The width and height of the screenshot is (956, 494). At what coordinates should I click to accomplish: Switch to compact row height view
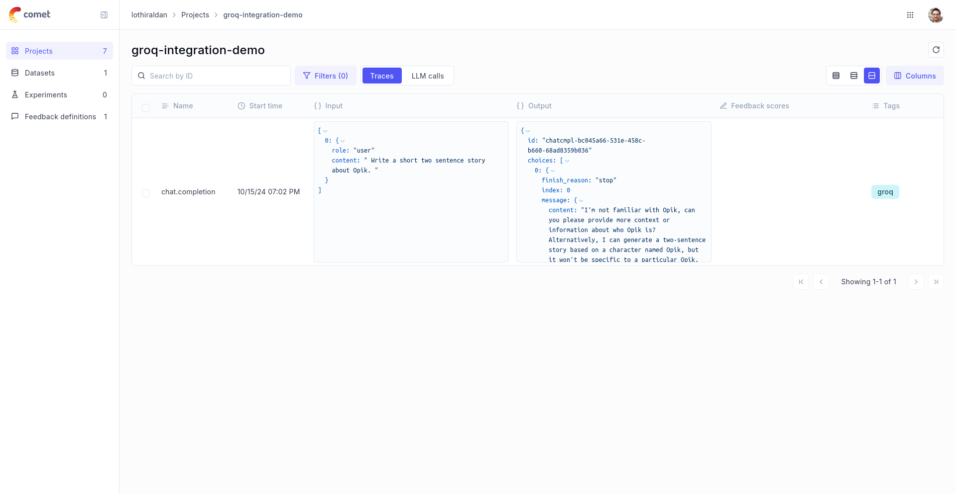(836, 76)
